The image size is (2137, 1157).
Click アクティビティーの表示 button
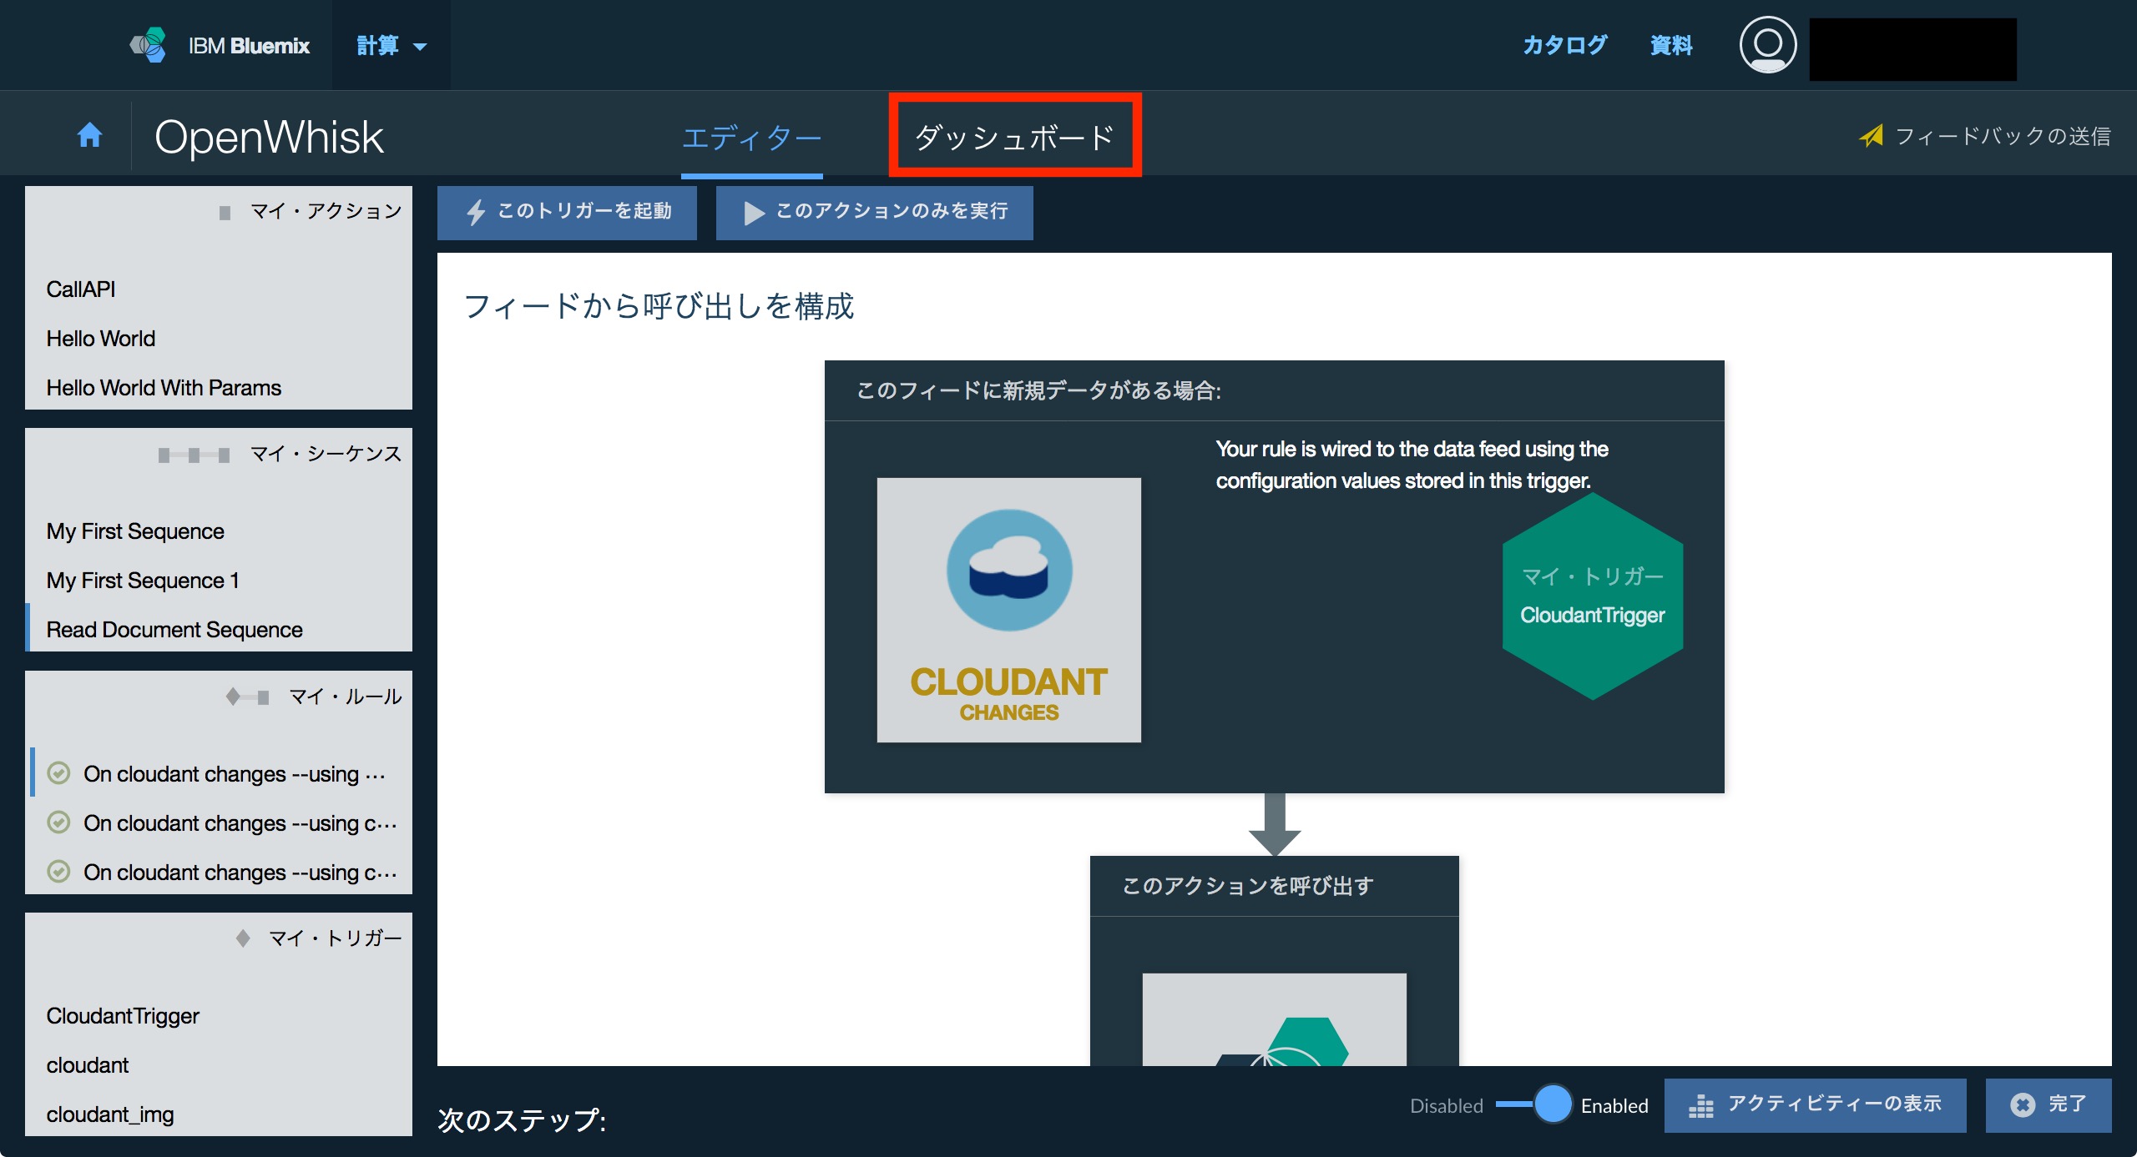pyautogui.click(x=1815, y=1105)
